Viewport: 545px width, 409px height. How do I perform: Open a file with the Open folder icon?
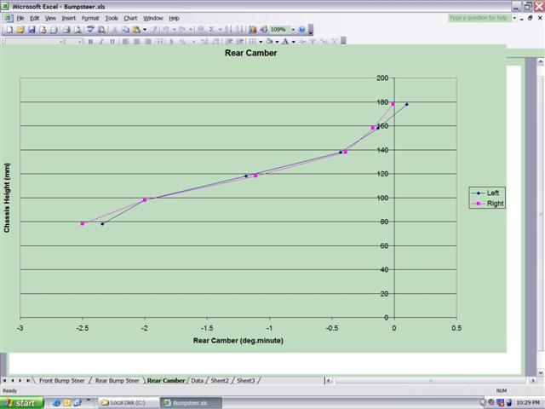pos(20,30)
